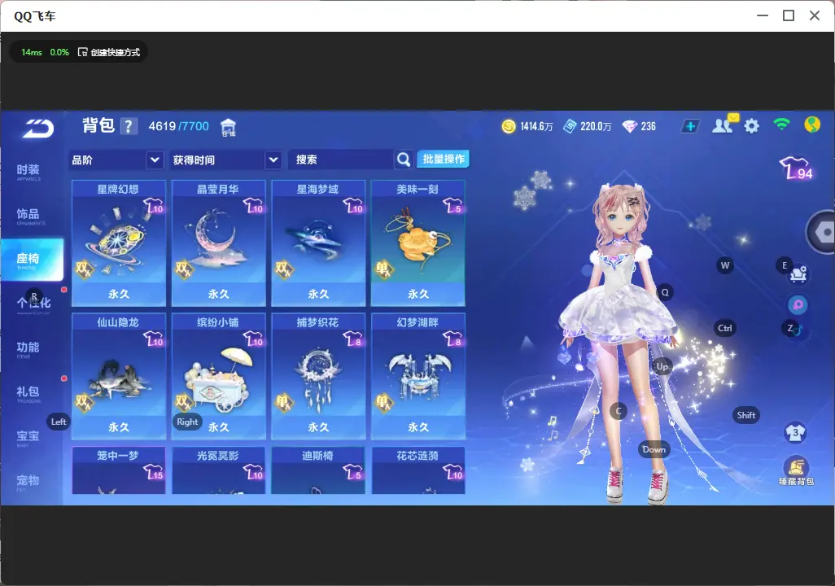Click the globe icon at top right
This screenshot has height=586, width=835.
point(812,125)
